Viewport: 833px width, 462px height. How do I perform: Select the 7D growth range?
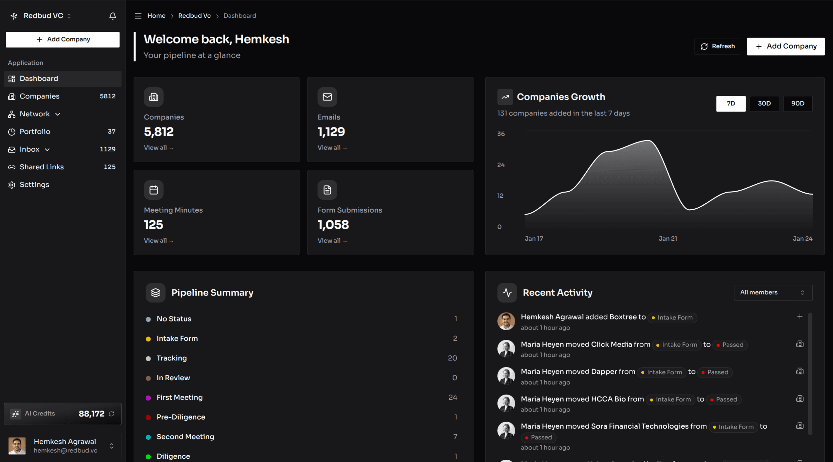[x=731, y=103]
